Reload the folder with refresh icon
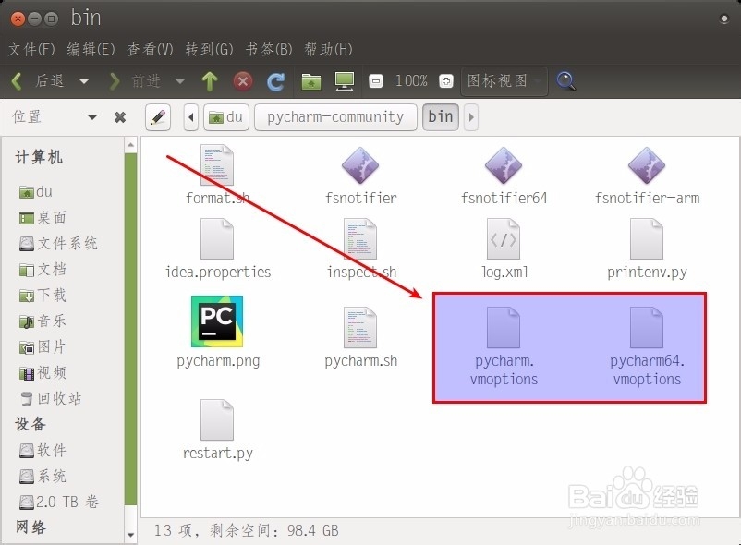The height and width of the screenshot is (545, 741). [276, 81]
